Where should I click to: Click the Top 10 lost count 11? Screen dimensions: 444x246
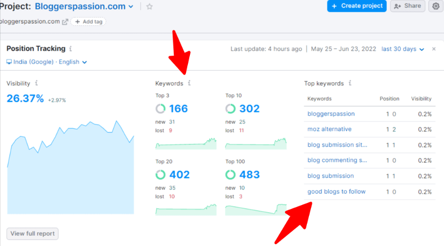[241, 130]
